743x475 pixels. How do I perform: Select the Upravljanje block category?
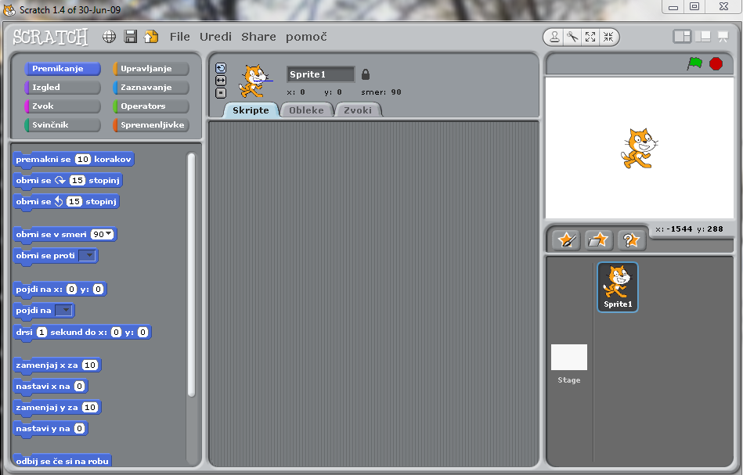(151, 69)
